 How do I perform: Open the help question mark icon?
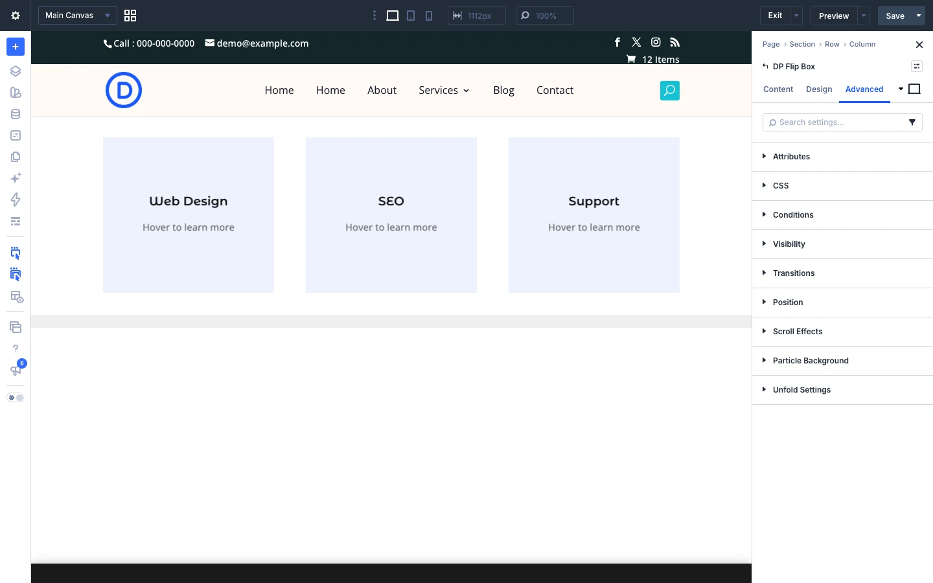coord(16,349)
